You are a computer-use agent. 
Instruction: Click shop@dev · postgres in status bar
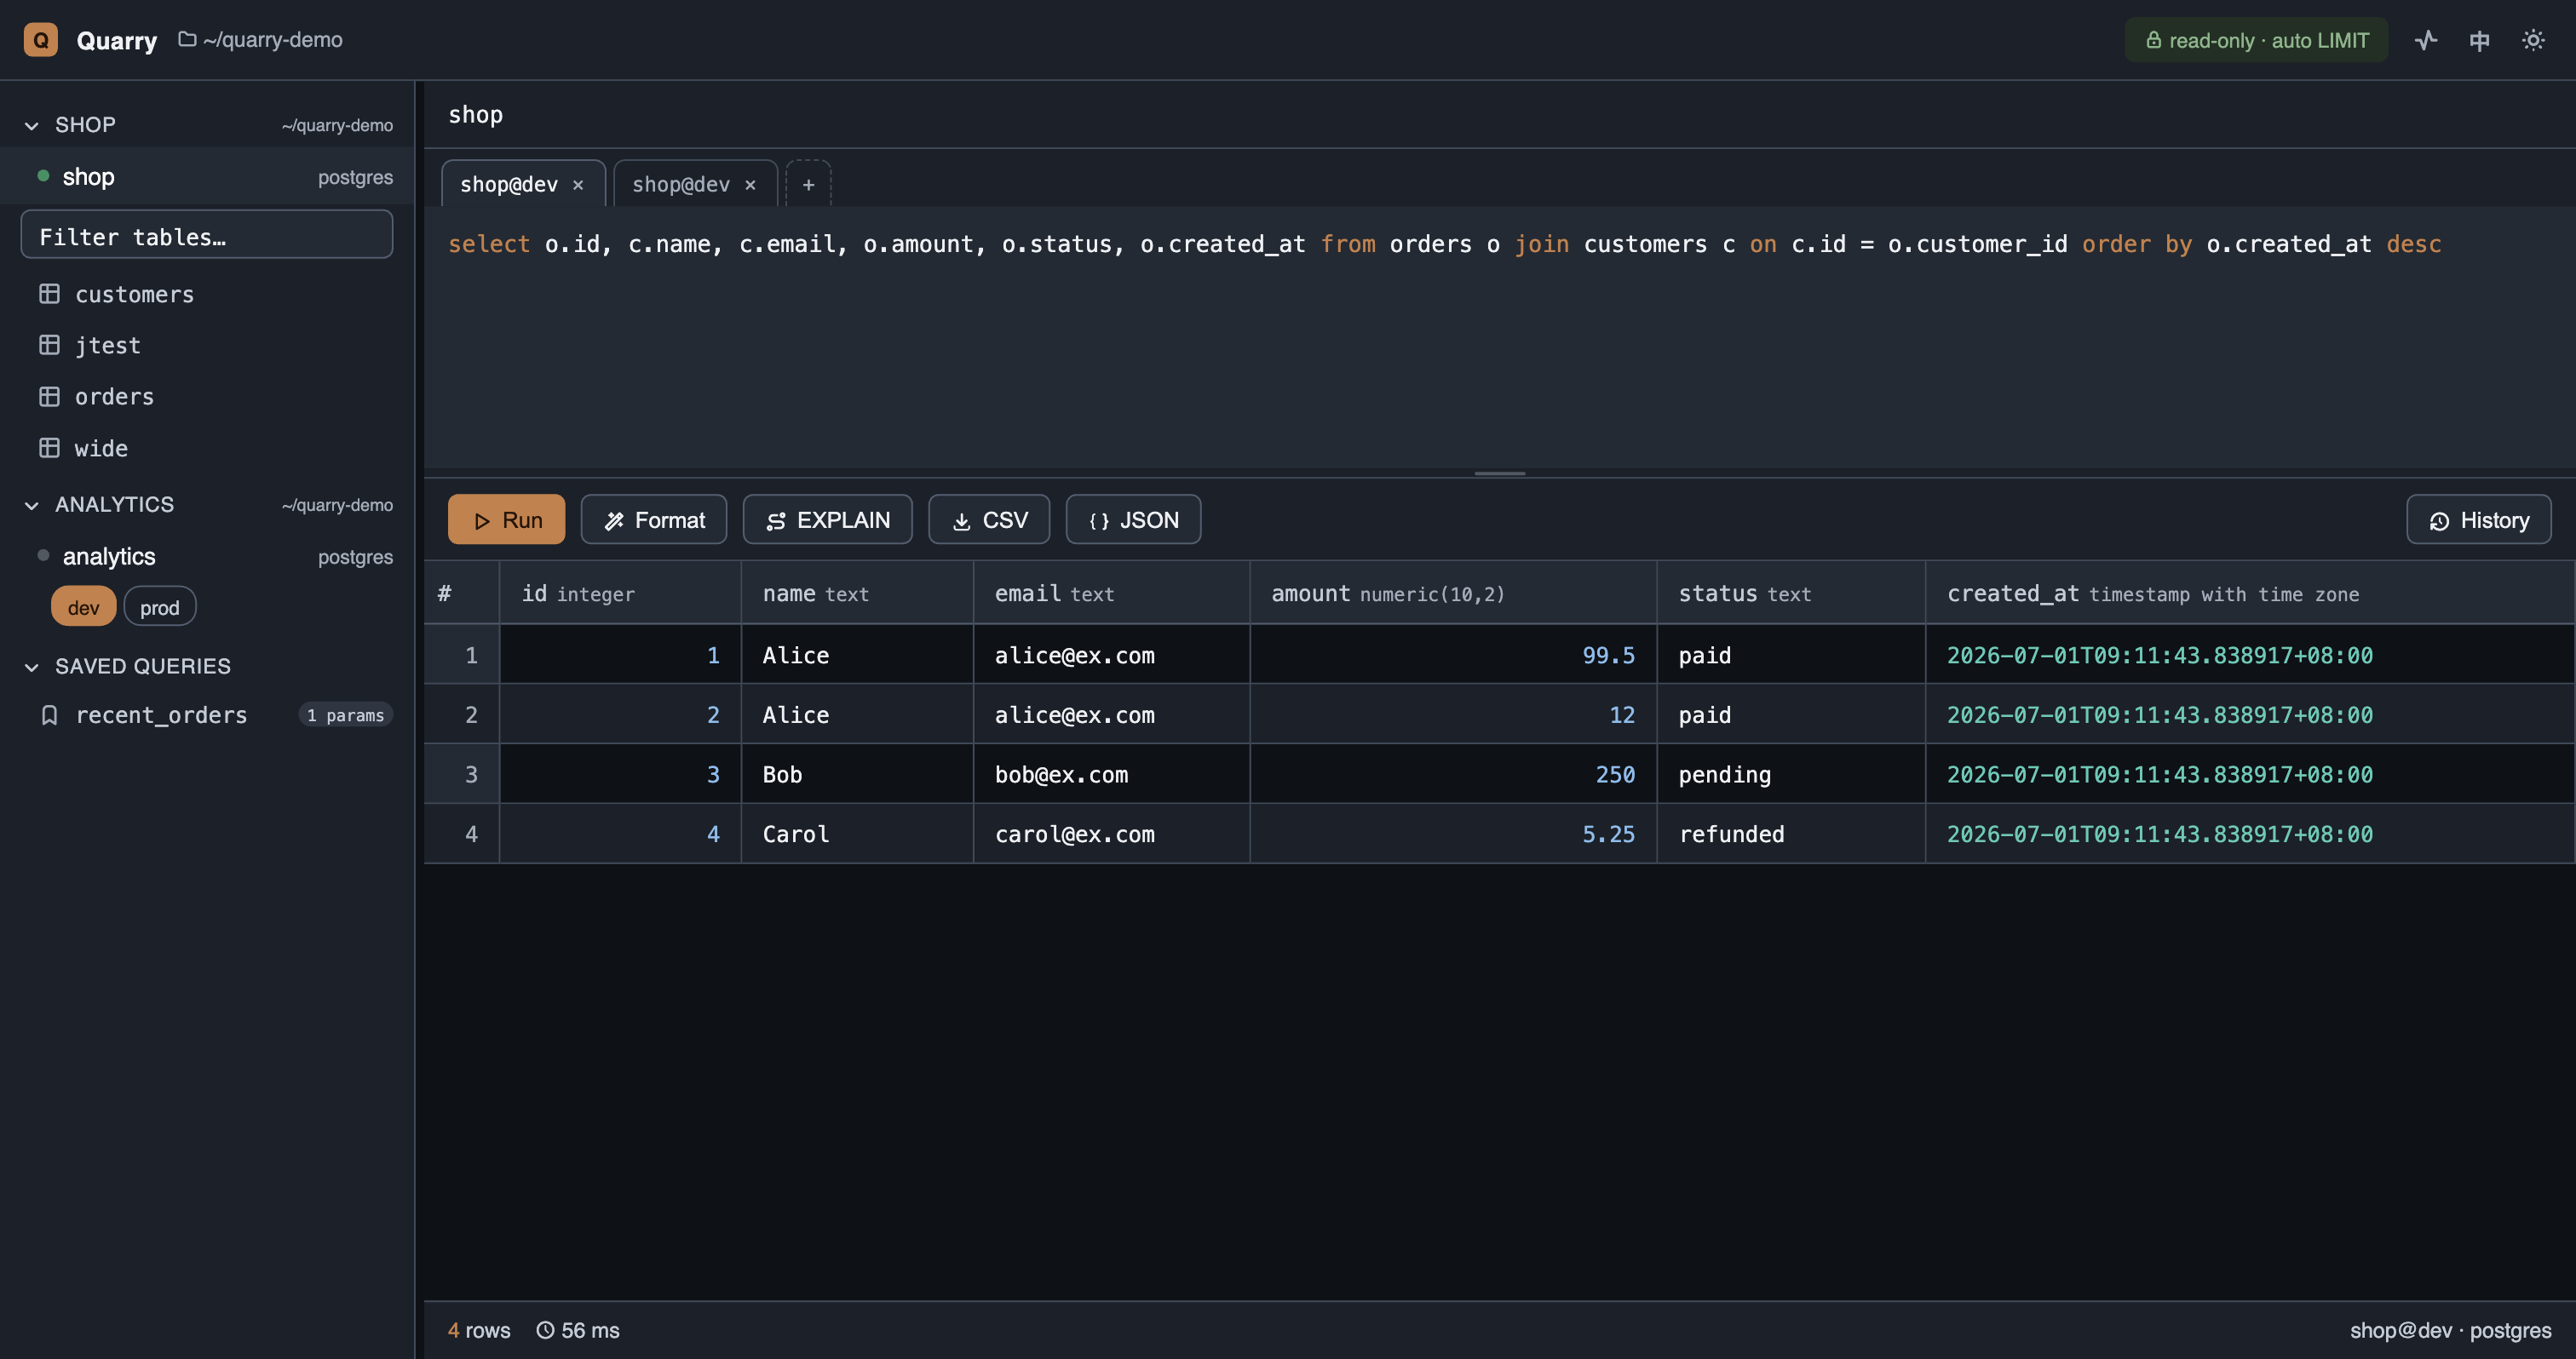(2450, 1331)
